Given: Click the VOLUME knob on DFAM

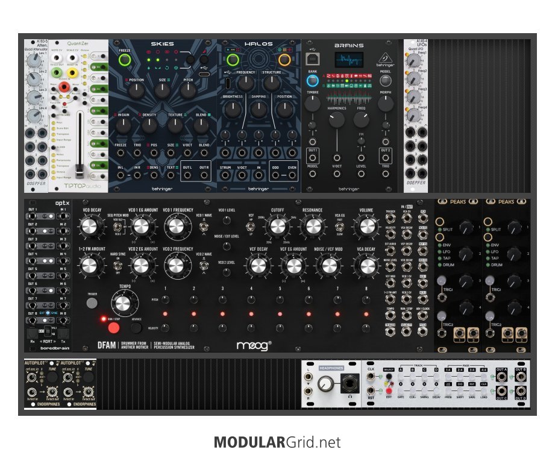Looking at the screenshot, I should click(367, 226).
